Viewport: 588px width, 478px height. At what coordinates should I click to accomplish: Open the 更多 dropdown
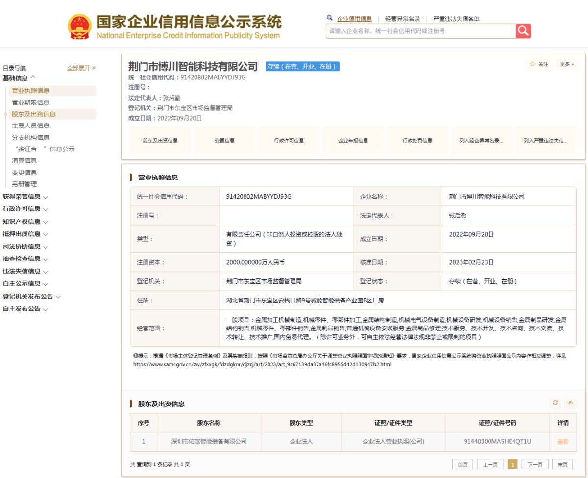point(566,64)
